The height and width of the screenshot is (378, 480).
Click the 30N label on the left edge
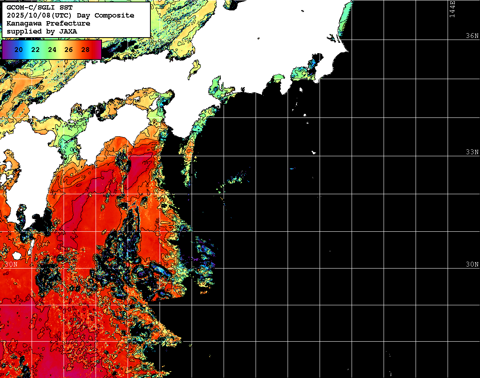(x=12, y=265)
